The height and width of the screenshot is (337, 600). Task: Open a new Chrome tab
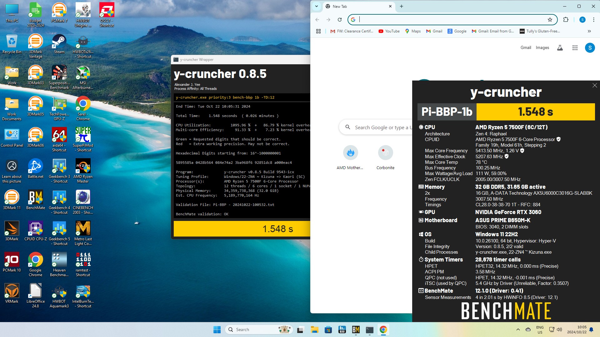point(402,6)
